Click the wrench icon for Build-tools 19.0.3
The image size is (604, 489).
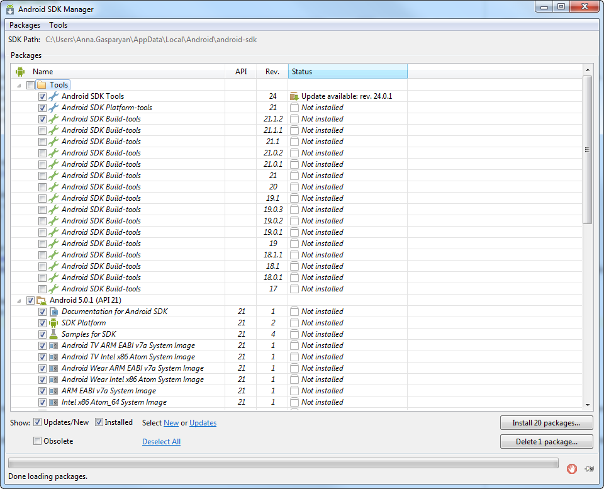53,210
